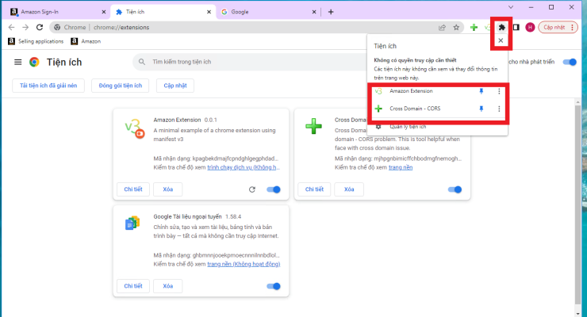This screenshot has width=587, height=317.
Task: Open the side panel icon
Action: [x=516, y=27]
